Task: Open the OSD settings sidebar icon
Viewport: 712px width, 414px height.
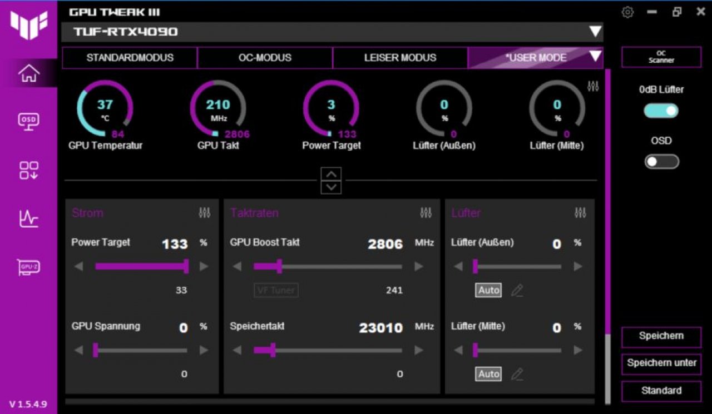Action: 29,120
